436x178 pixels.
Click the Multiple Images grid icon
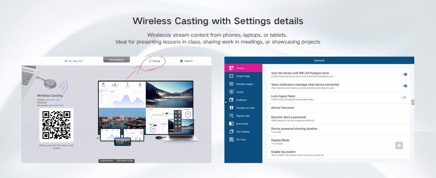231,84
